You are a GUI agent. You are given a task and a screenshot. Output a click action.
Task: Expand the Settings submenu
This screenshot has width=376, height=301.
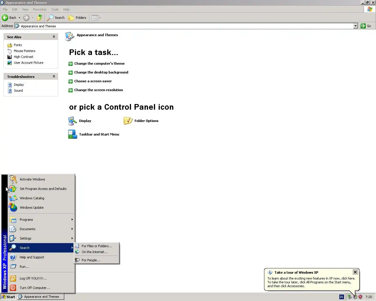coord(41,238)
